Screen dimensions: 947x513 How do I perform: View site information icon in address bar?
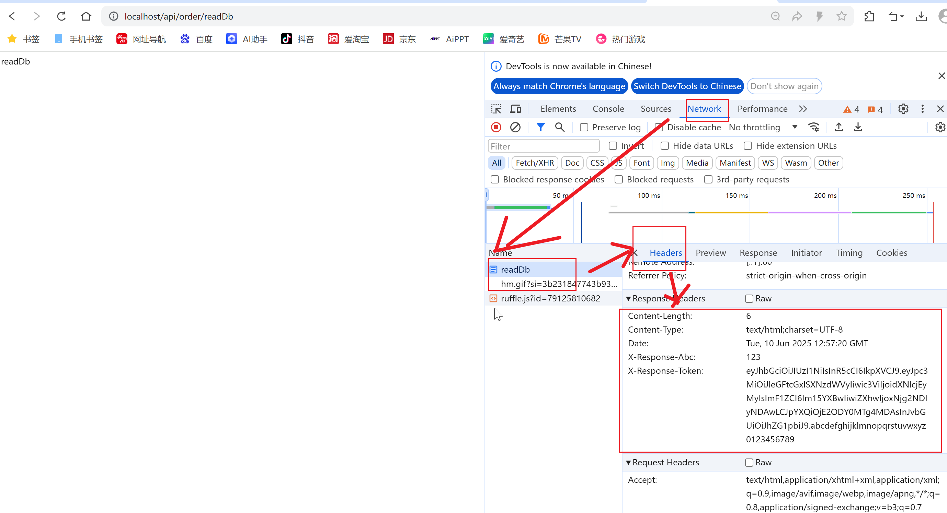click(114, 16)
